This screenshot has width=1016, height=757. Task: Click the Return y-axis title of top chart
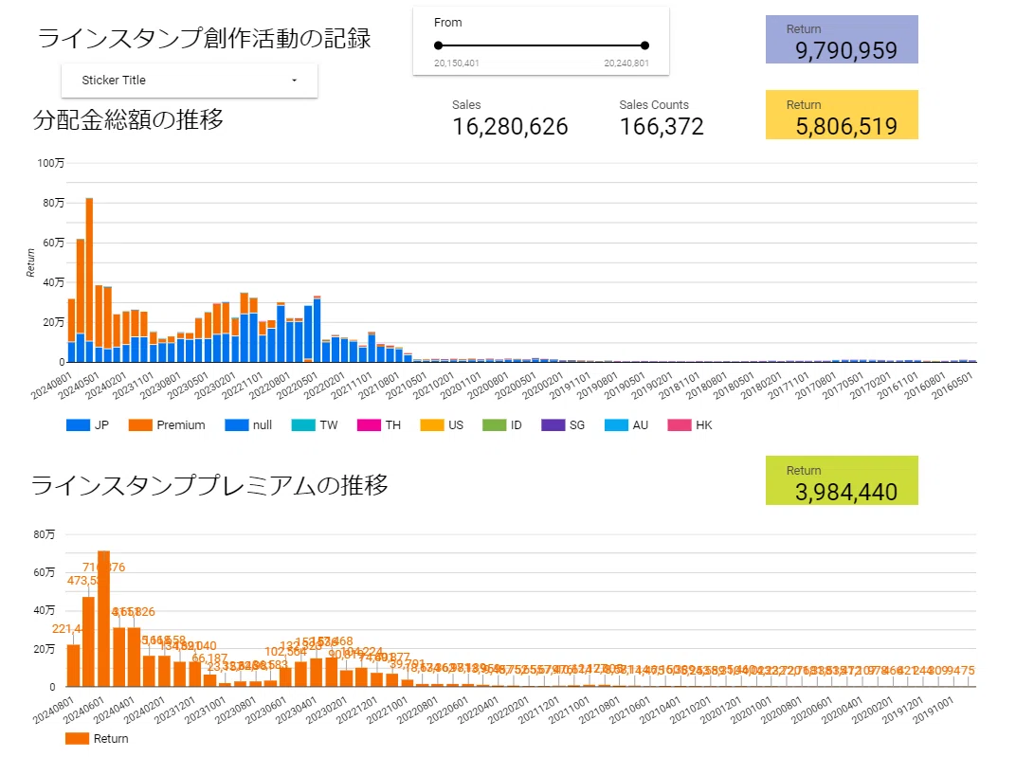pyautogui.click(x=30, y=262)
